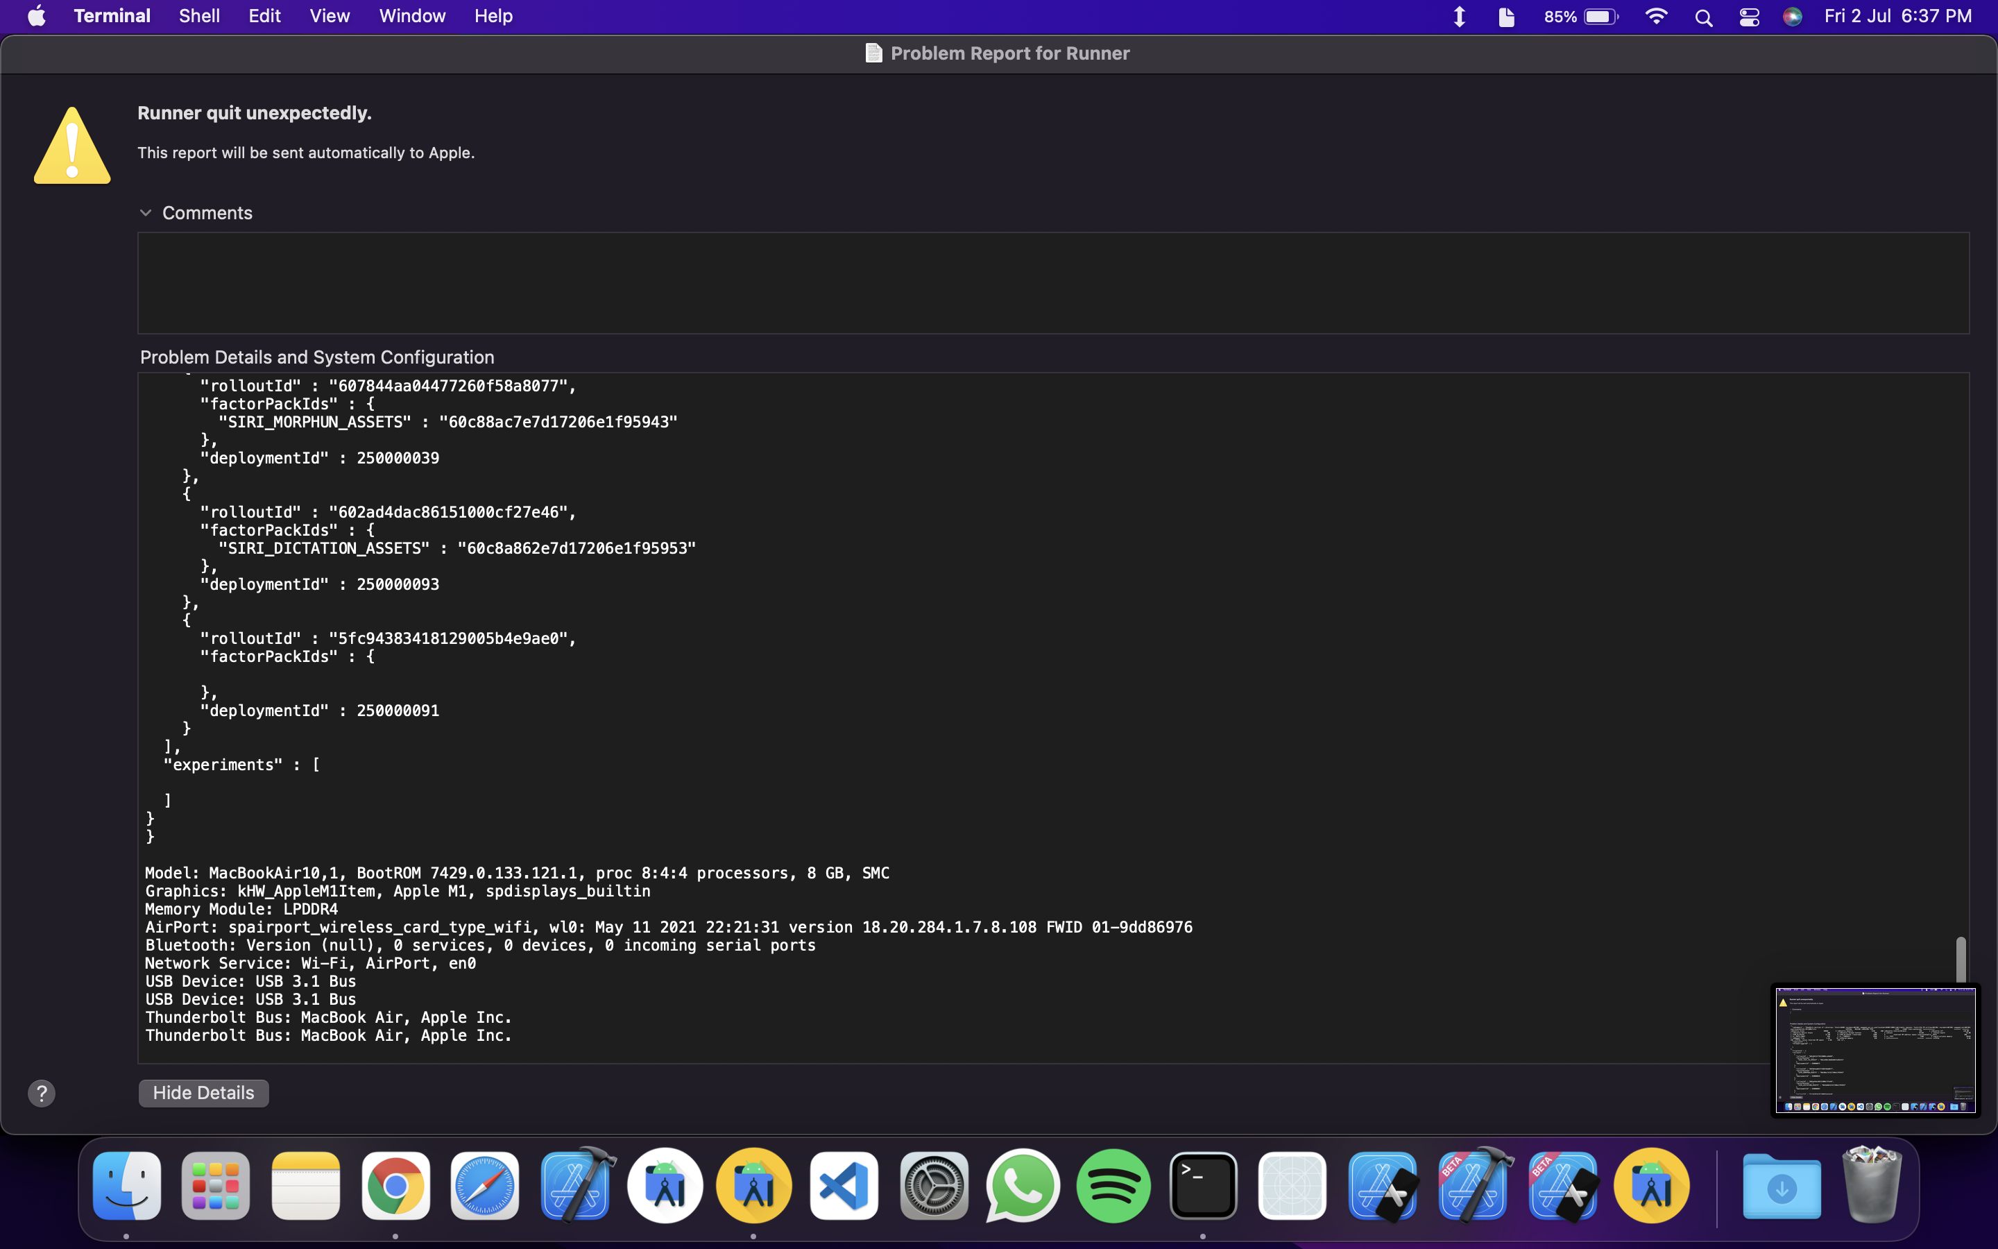This screenshot has height=1249, width=1998.
Task: Open the Apple menu
Action: pos(35,16)
